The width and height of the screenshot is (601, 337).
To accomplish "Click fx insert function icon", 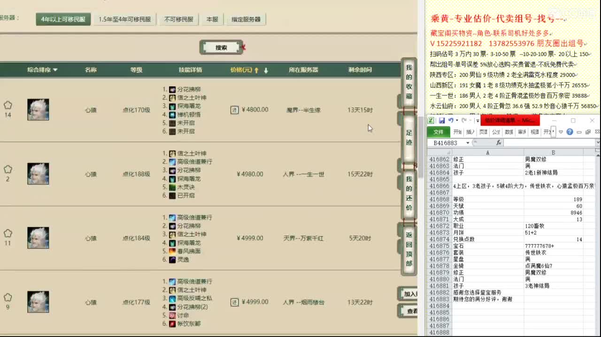I will coord(498,143).
